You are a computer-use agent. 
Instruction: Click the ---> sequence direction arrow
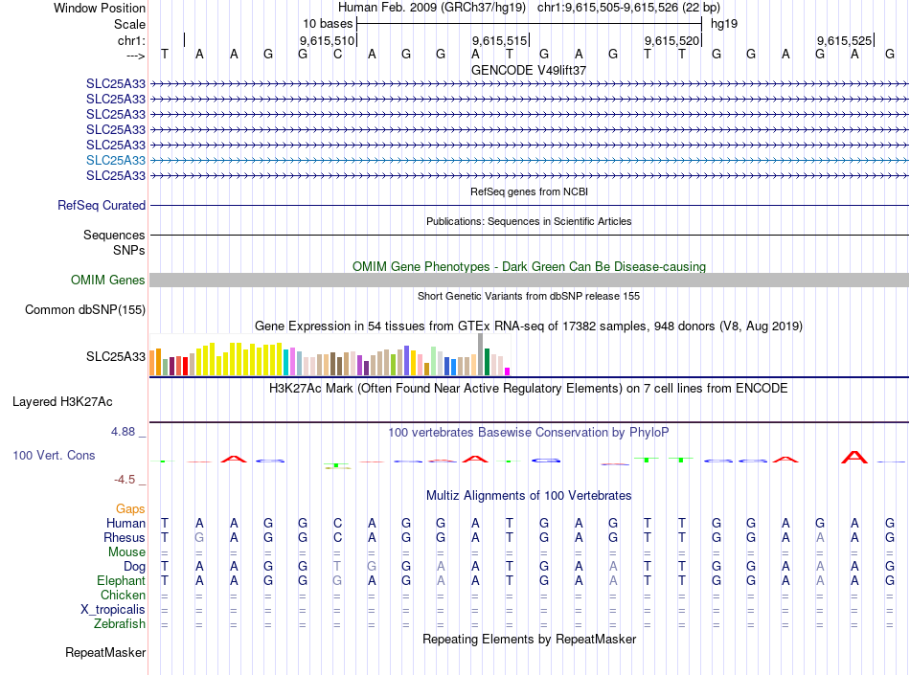(x=136, y=56)
